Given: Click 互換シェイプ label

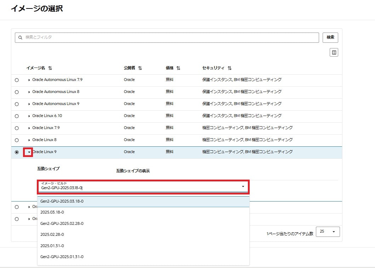Looking at the screenshot, I should pyautogui.click(x=48, y=169).
